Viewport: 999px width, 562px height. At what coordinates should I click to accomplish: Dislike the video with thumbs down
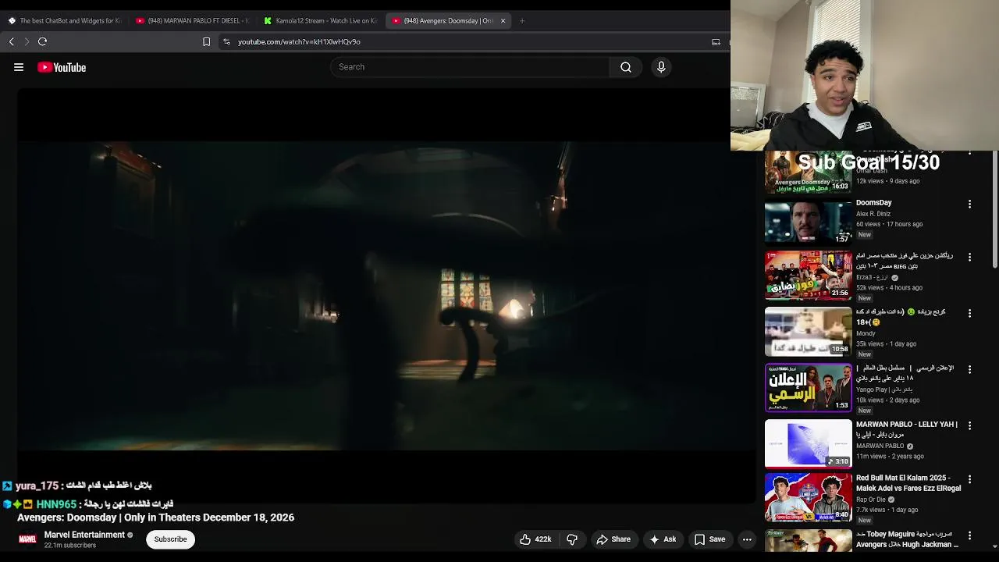click(x=572, y=539)
